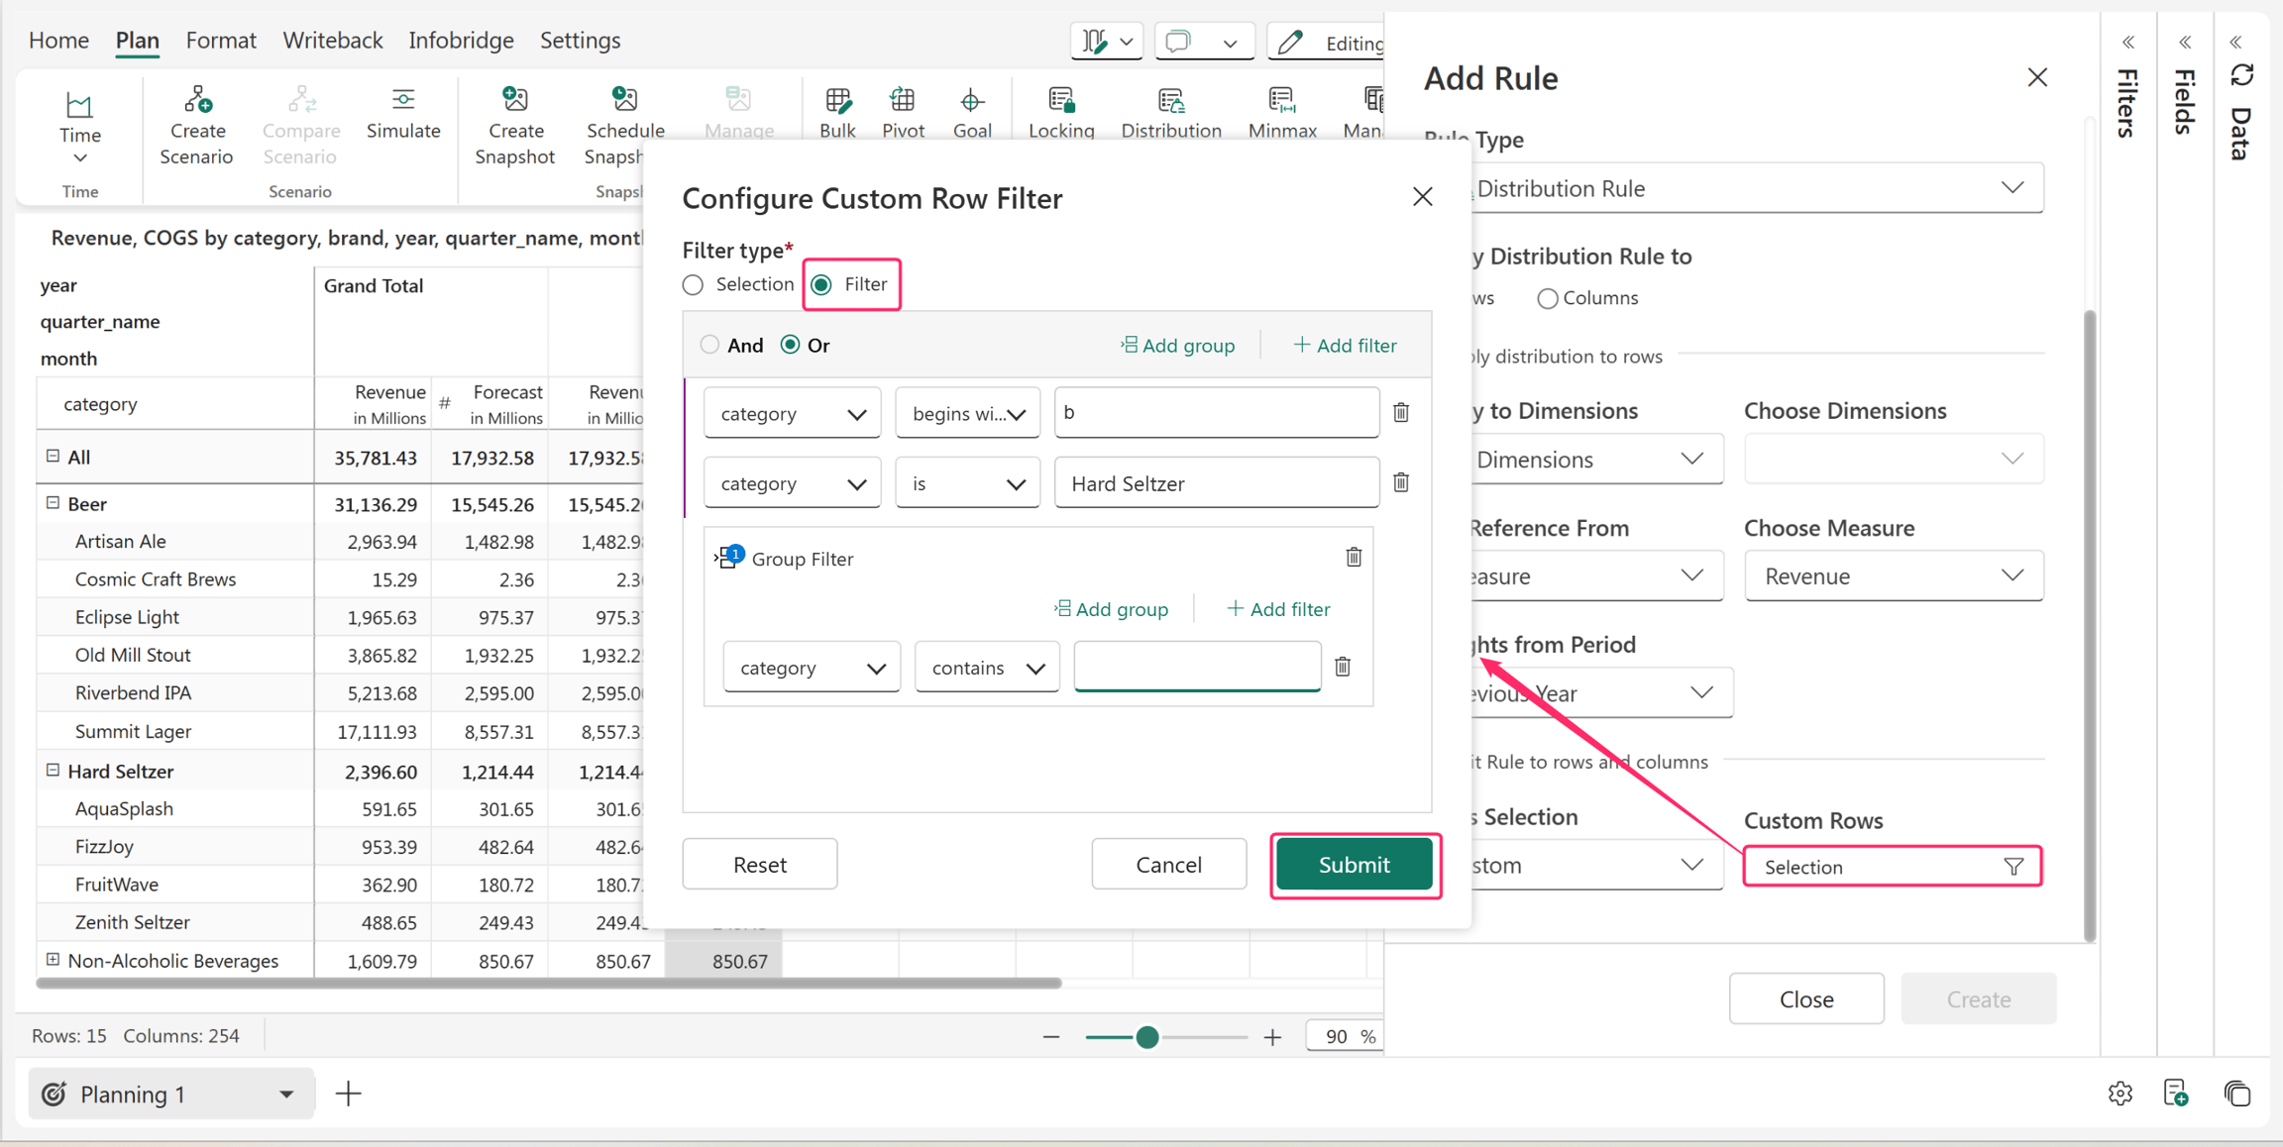Click the Reset button
The image size is (2283, 1147).
[x=760, y=865]
